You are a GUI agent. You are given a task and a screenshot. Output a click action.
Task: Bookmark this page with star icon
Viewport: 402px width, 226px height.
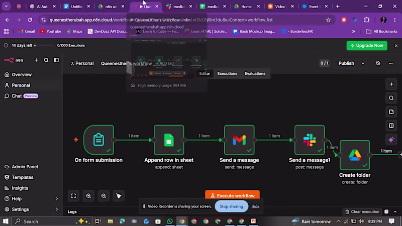coord(328,20)
